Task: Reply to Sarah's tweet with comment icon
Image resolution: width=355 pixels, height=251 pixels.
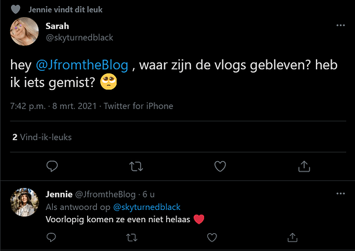Action: pyautogui.click(x=52, y=166)
